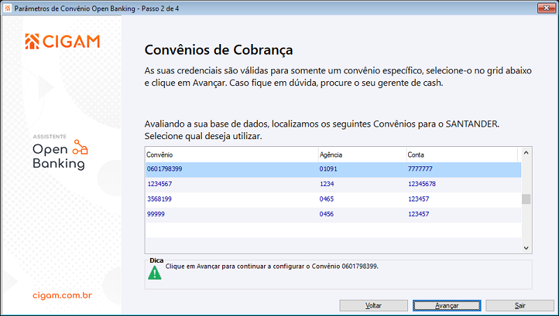Click agência 01091 cell

click(x=362, y=169)
